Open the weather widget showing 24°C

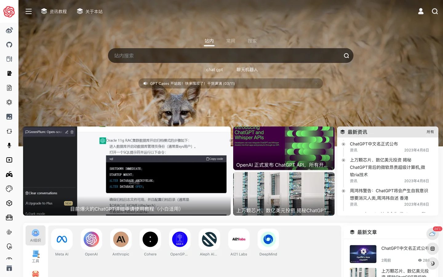432,234
